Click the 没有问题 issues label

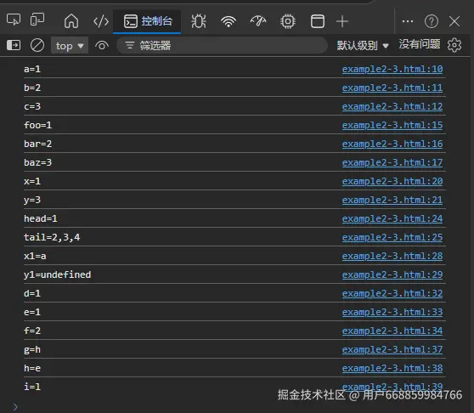tap(420, 44)
